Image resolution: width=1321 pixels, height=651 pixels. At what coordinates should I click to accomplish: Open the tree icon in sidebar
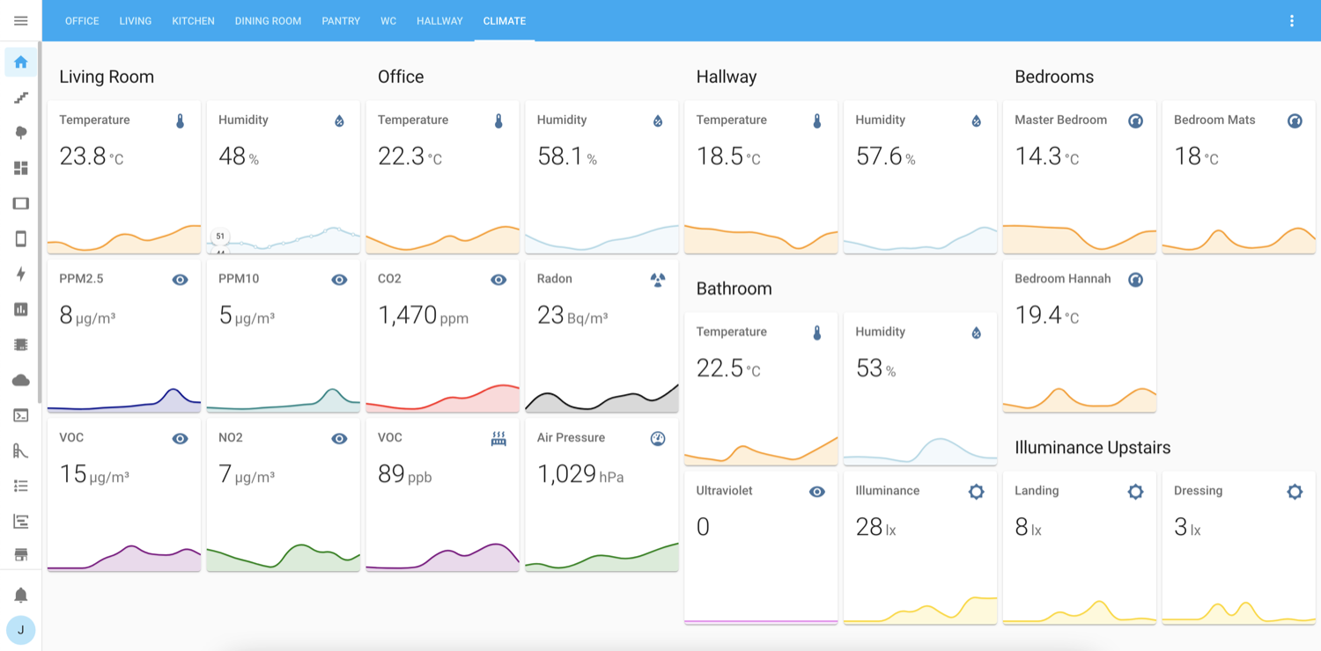[x=21, y=133]
